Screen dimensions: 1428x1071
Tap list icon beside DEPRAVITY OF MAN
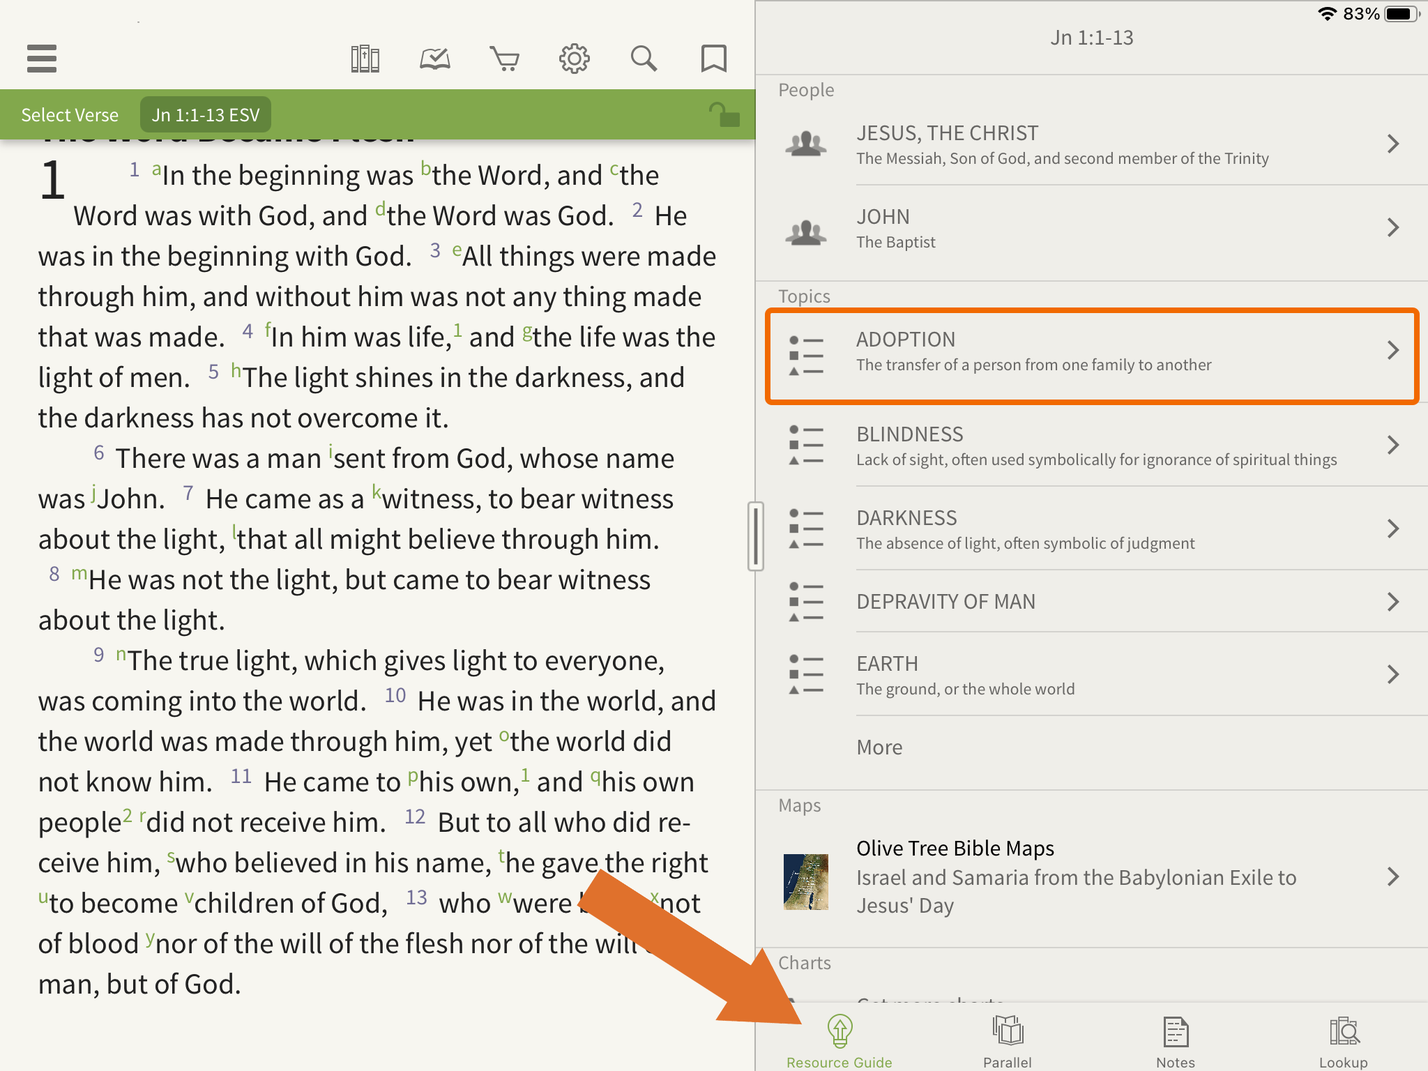tap(806, 602)
